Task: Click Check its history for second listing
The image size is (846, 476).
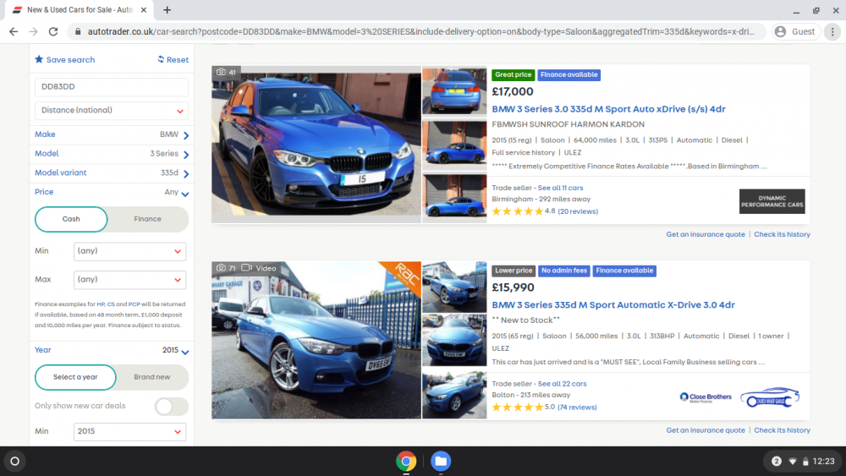Action: [x=782, y=430]
